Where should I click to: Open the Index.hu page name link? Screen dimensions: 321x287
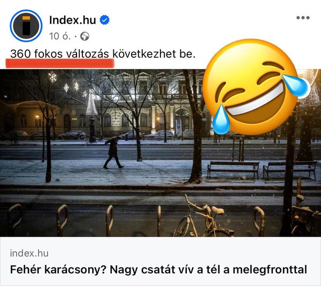72,20
